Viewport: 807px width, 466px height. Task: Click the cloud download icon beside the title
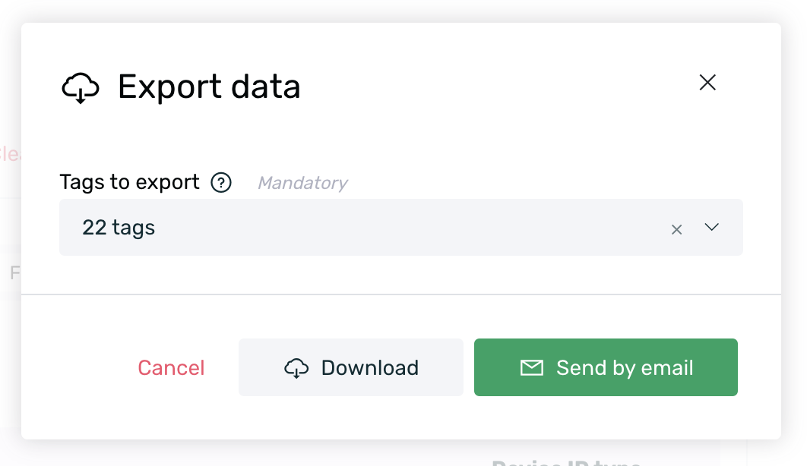[x=81, y=87]
